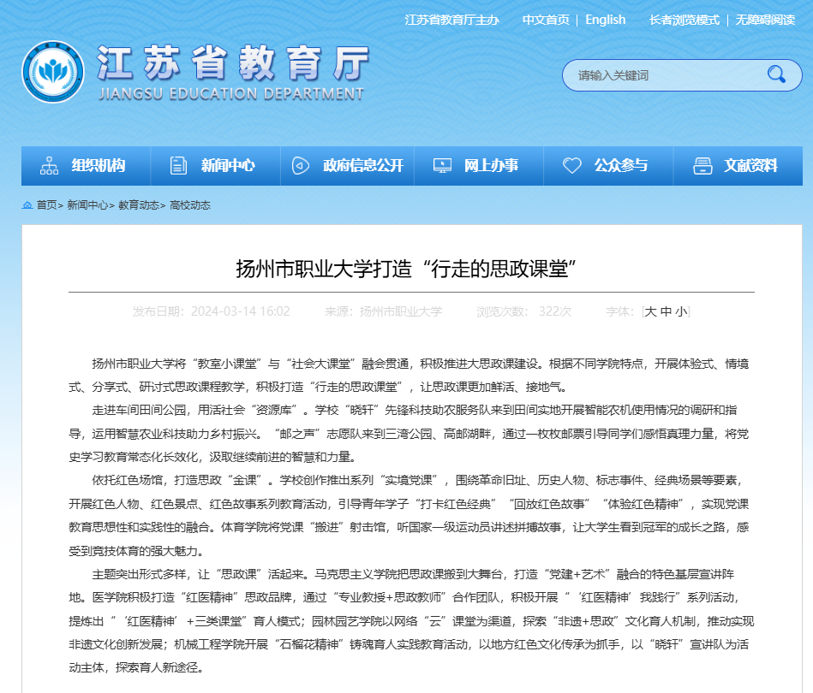Open the 新闻中心 menu tab
The width and height of the screenshot is (813, 693).
pos(228,166)
